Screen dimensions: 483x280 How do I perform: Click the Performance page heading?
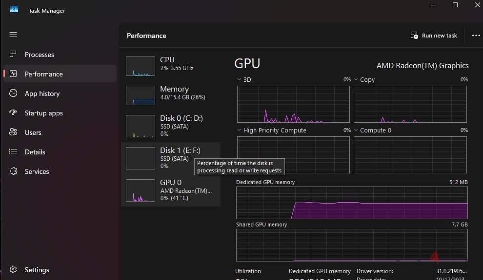(x=146, y=36)
